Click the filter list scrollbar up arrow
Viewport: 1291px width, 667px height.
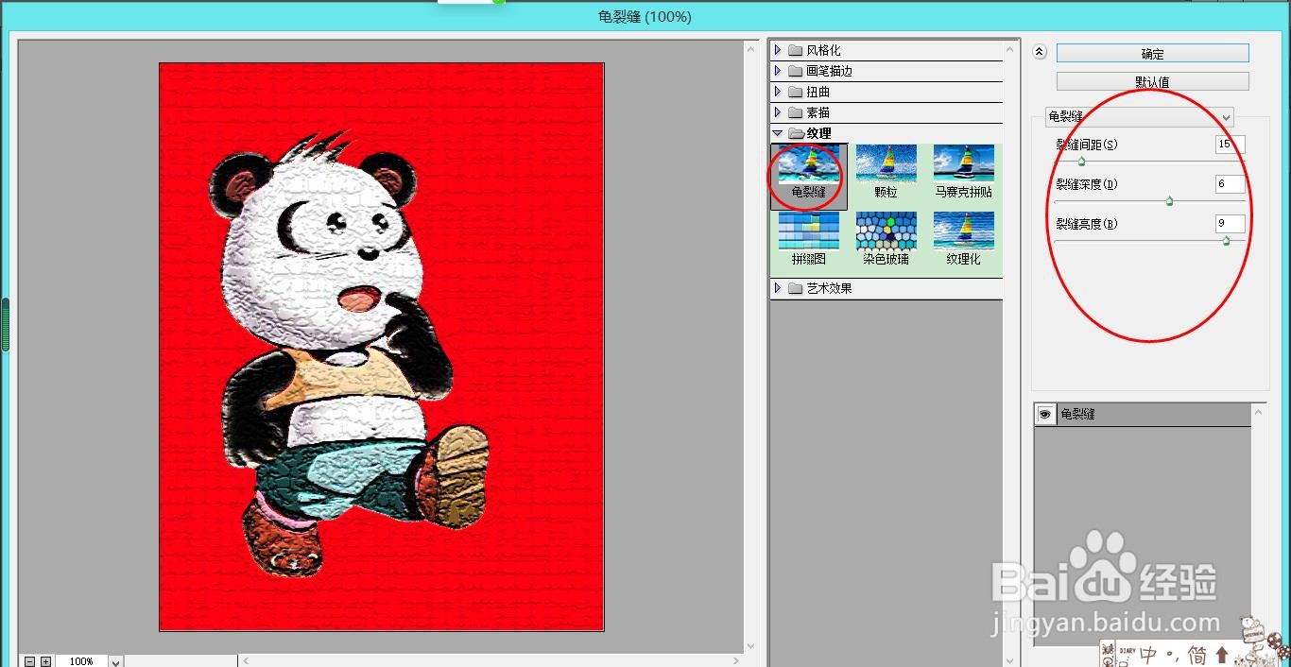1011,48
